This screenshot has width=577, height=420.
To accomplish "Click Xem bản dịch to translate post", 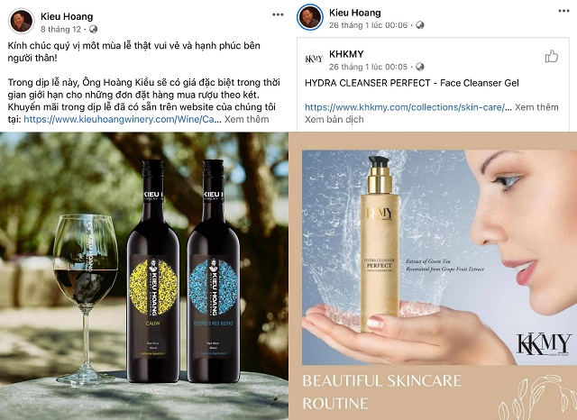I will point(334,119).
